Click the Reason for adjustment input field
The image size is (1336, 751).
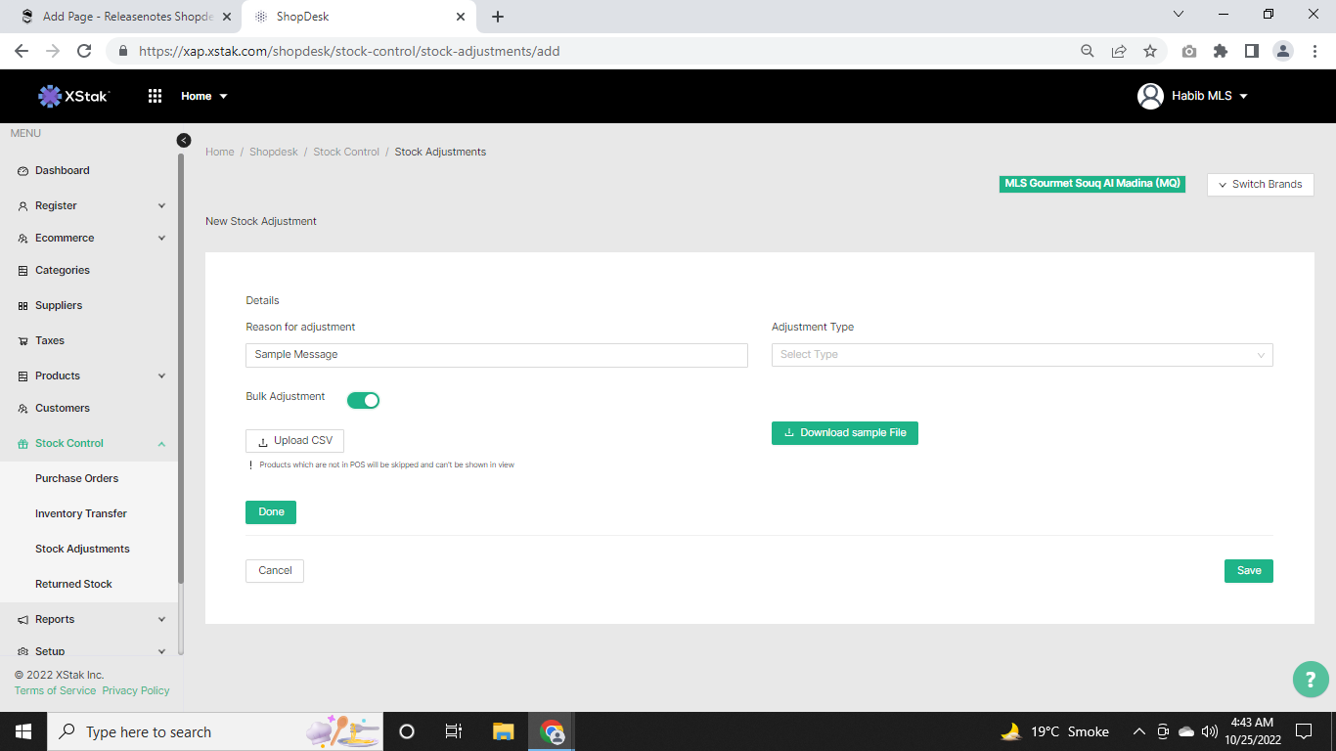coord(496,355)
